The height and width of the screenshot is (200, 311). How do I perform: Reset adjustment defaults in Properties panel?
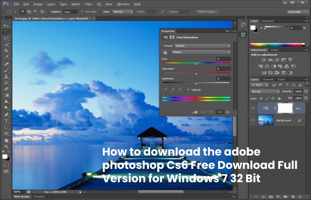pos(211,112)
